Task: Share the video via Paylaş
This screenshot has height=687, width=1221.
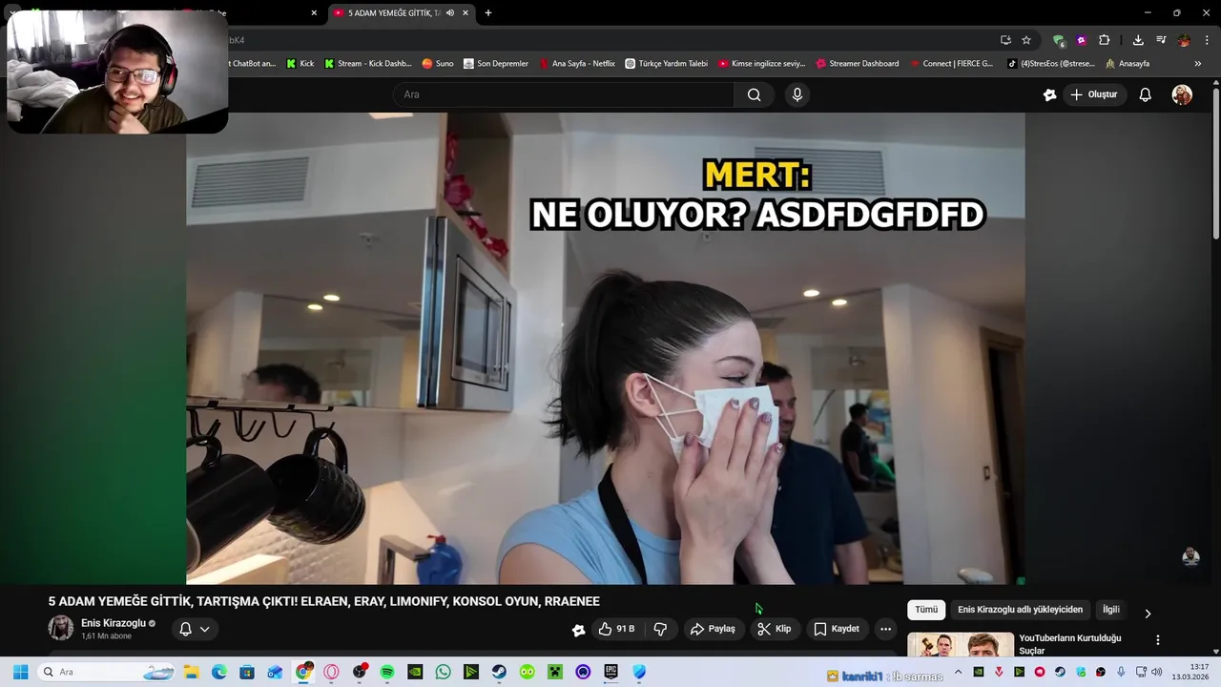Action: pyautogui.click(x=714, y=629)
